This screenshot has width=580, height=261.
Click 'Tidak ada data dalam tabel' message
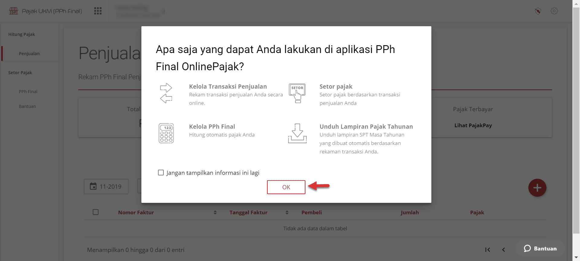pos(315,228)
